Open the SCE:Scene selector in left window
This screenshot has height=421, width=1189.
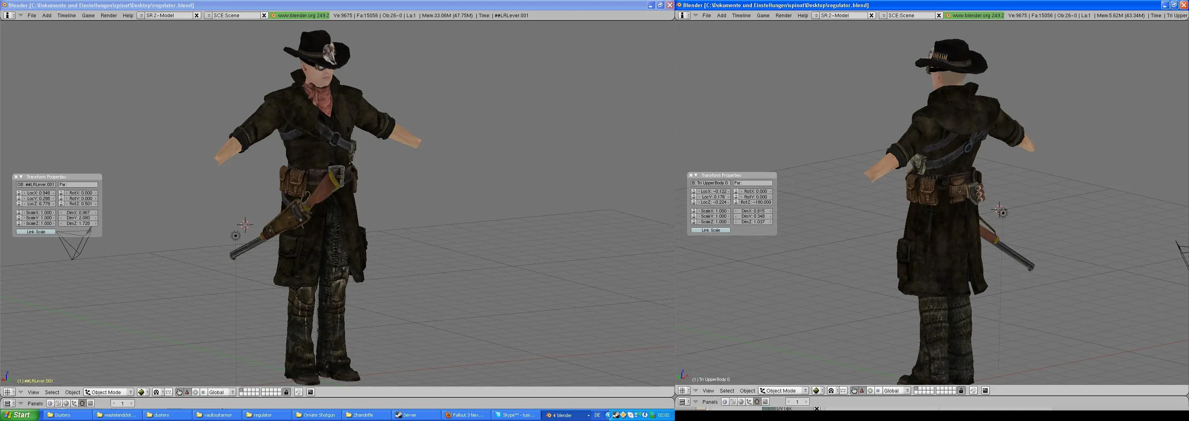[x=208, y=16]
